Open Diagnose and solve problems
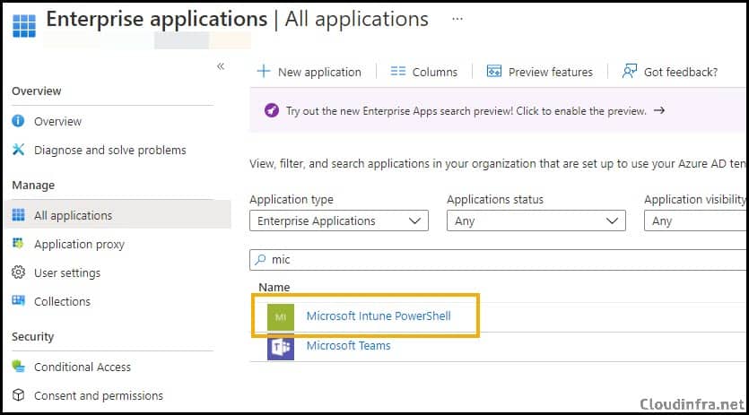This screenshot has height=415, width=749. (109, 150)
